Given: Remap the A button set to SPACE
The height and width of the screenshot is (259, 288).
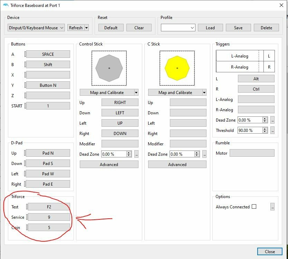Looking at the screenshot, I should 48,54.
